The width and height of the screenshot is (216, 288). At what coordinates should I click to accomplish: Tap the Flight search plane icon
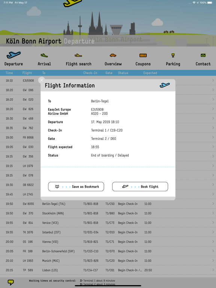(78, 55)
